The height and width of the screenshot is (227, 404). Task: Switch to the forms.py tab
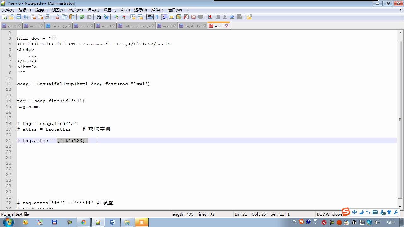point(59,26)
